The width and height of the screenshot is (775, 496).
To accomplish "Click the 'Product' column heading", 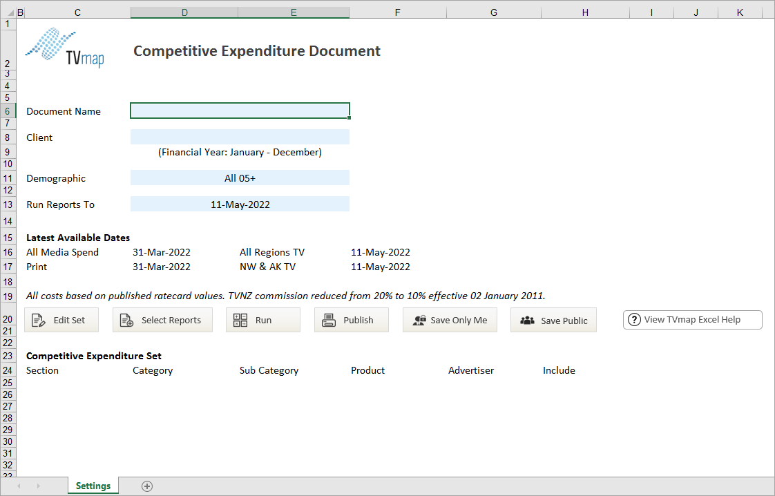I will (367, 370).
